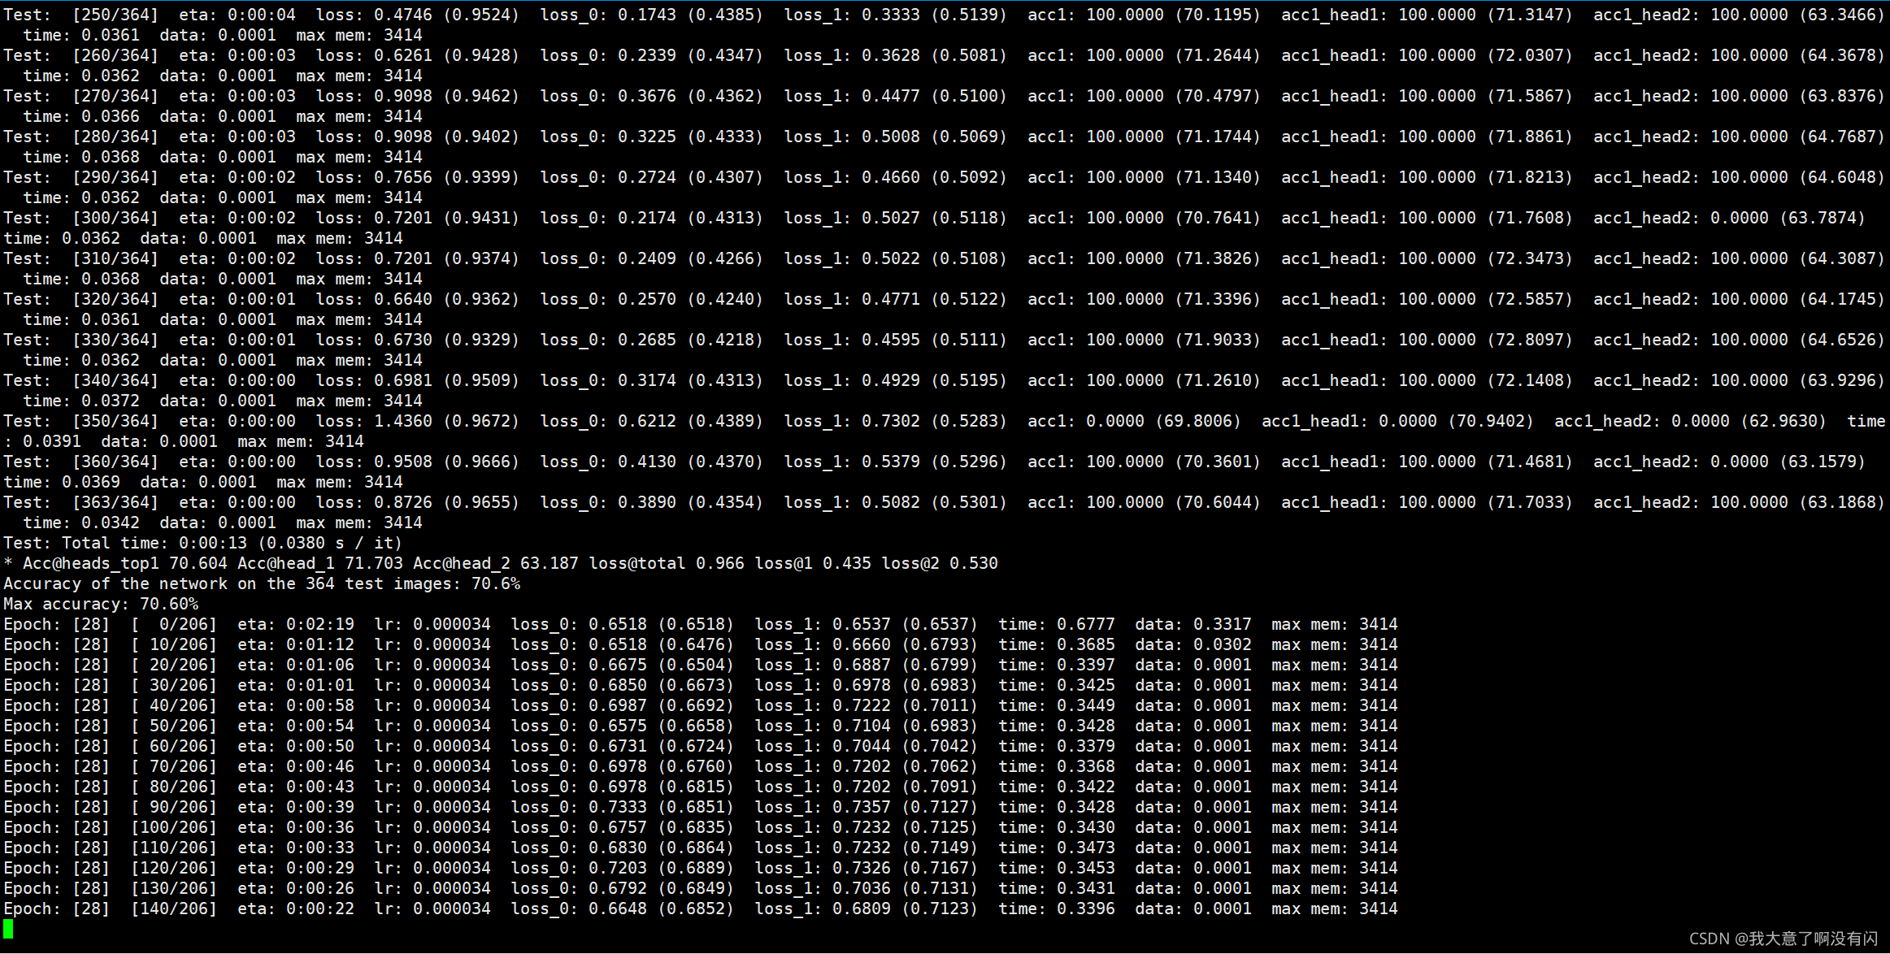Click the 'Test: [320/364]' line prefix
The width and height of the screenshot is (1890, 954).
(81, 299)
